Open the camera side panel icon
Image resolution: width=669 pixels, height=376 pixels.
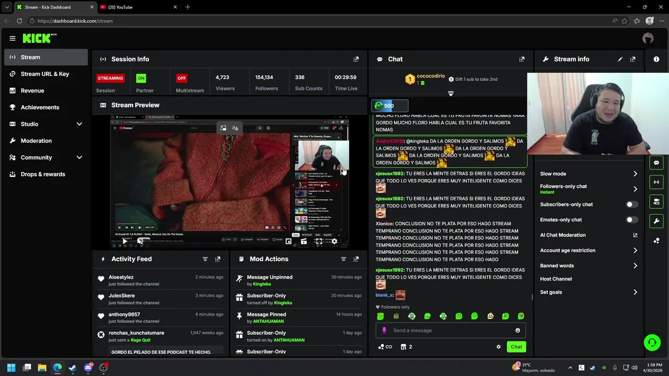tap(656, 202)
